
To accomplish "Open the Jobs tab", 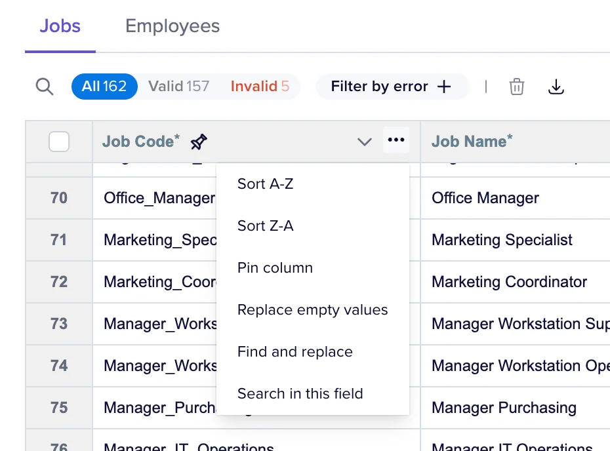I will (60, 26).
